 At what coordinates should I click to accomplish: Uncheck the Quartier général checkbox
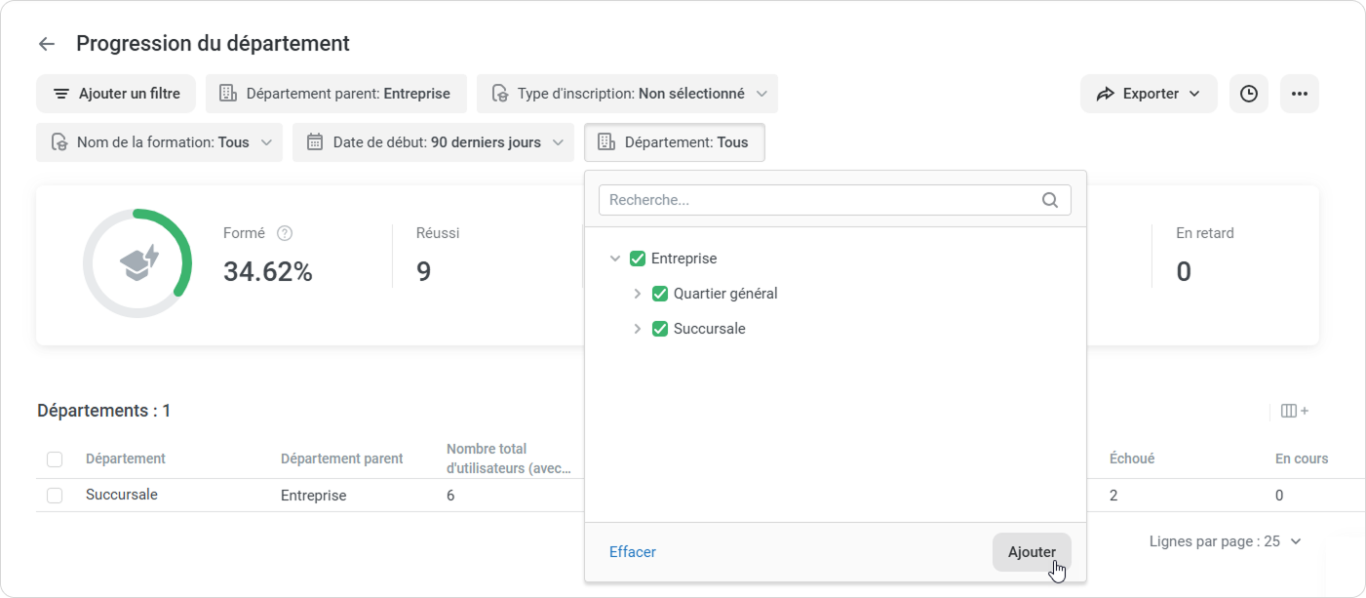click(660, 294)
